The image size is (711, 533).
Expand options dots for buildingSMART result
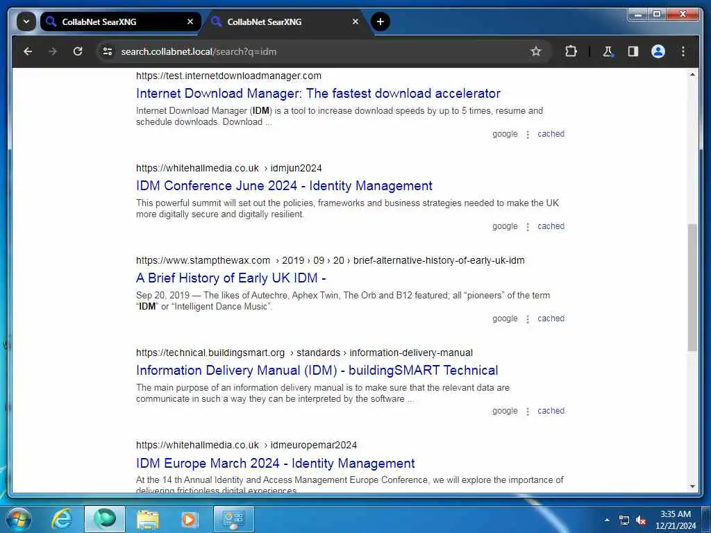click(528, 412)
